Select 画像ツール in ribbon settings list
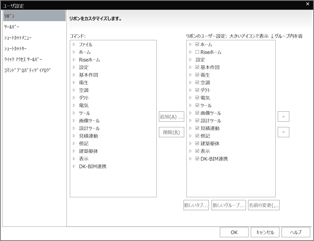 click(211, 113)
